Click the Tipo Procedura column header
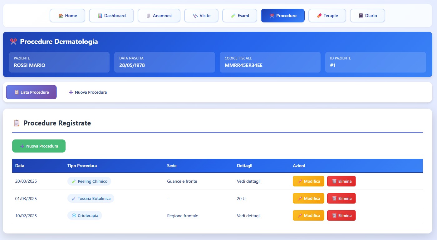This screenshot has height=240, width=437. point(82,166)
